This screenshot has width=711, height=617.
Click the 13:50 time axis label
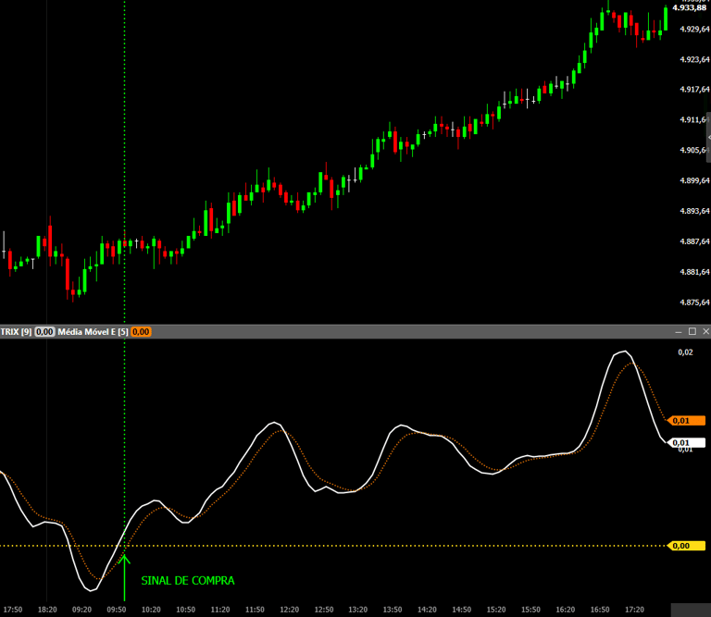[393, 610]
